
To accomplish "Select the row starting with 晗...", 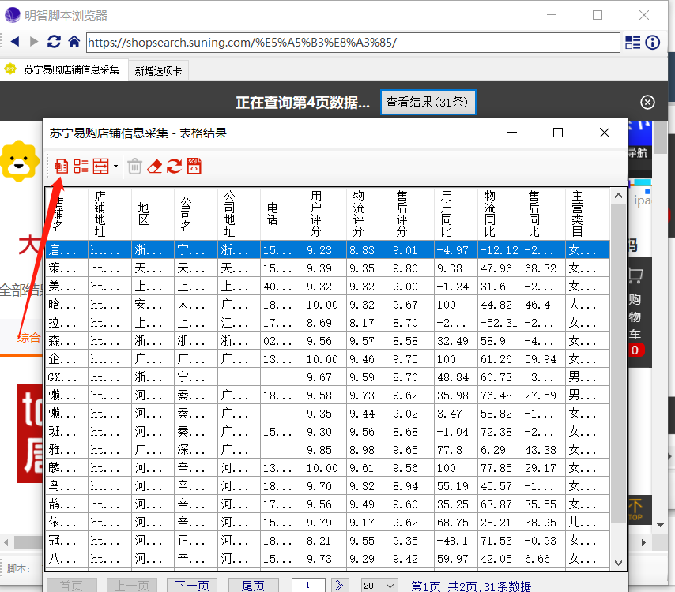I will tap(327, 305).
